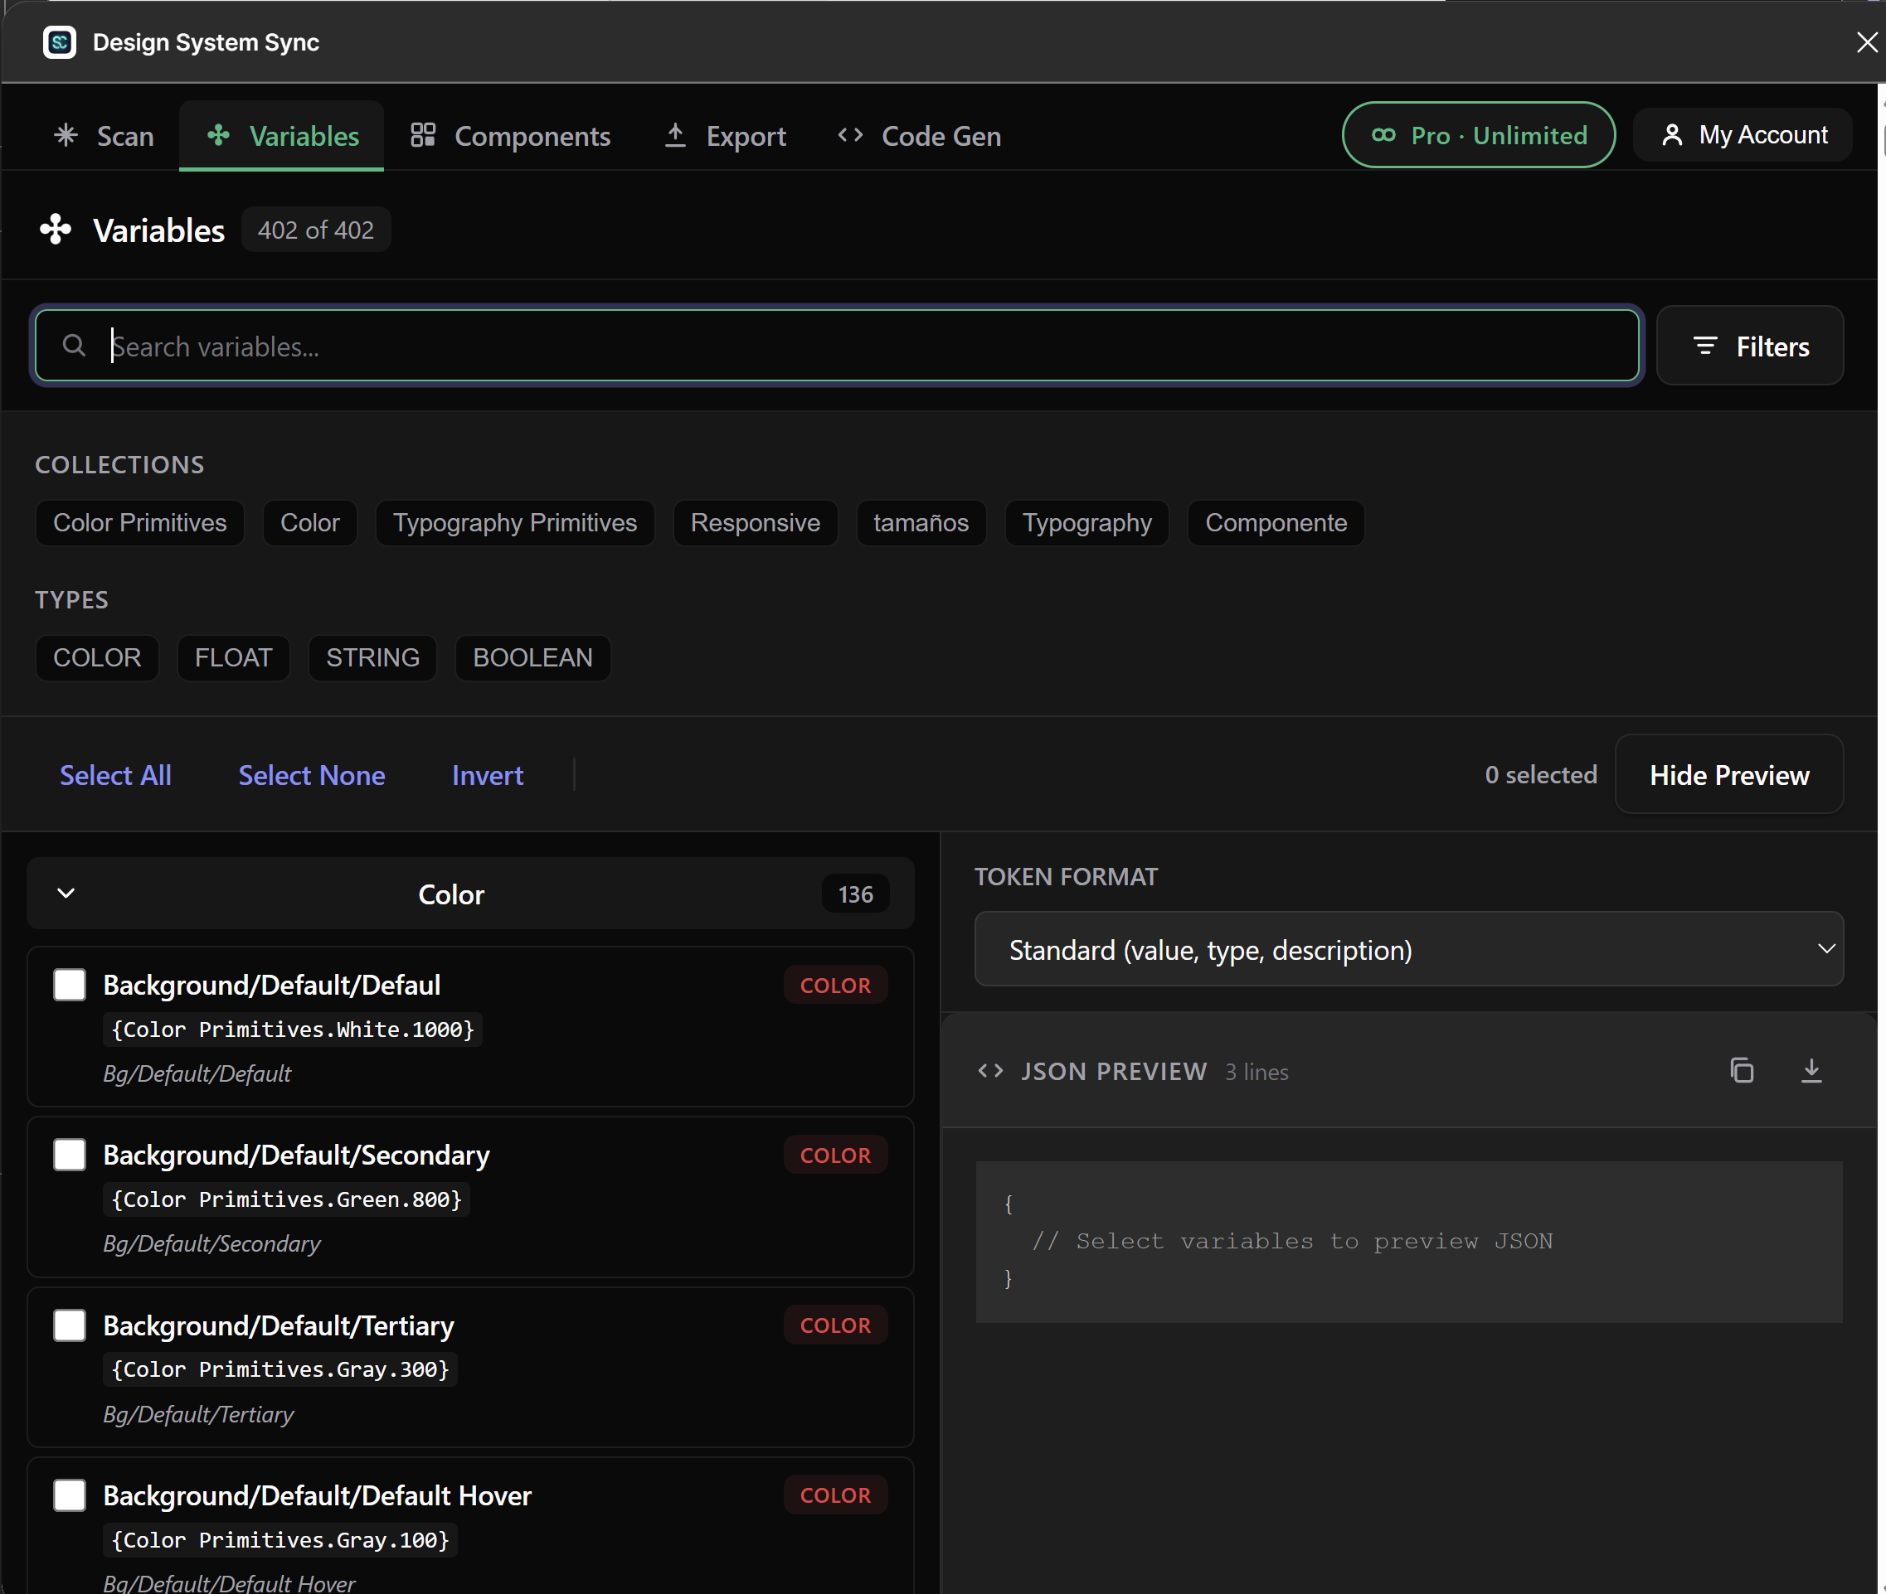Check the Background/Default/Tertiary variable
This screenshot has width=1886, height=1594.
point(70,1325)
